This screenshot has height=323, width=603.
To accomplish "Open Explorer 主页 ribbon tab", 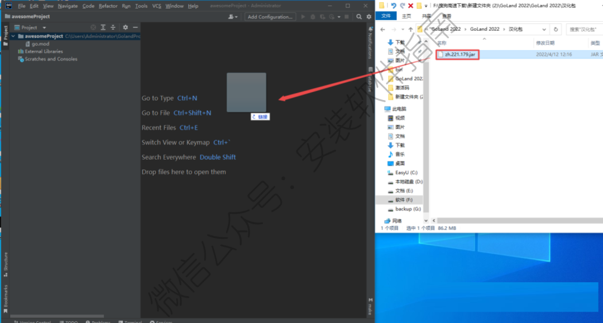I will [406, 16].
